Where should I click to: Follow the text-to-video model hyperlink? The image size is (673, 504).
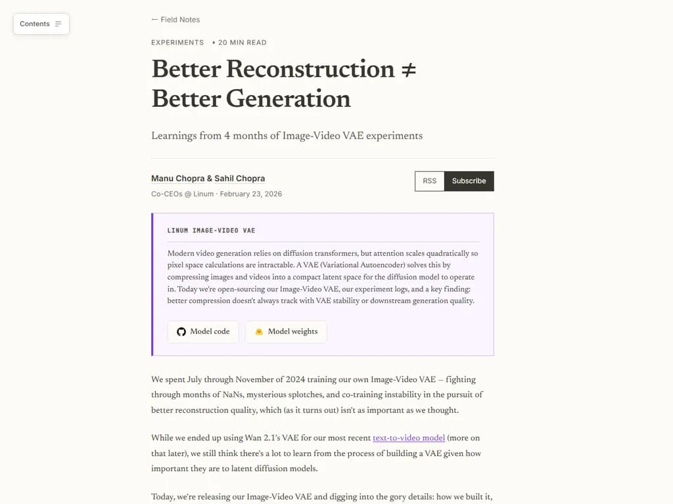point(409,438)
